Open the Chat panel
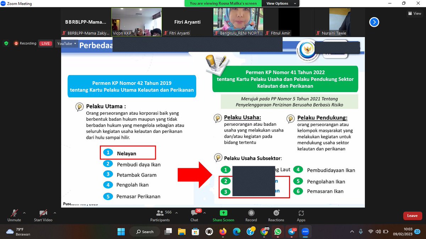Image resolution: width=426 pixels, height=239 pixels. (194, 215)
